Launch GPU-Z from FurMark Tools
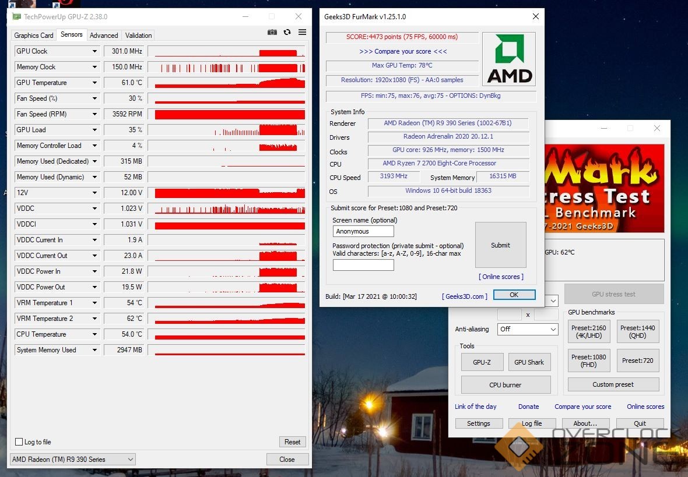688x477 pixels. (x=482, y=362)
